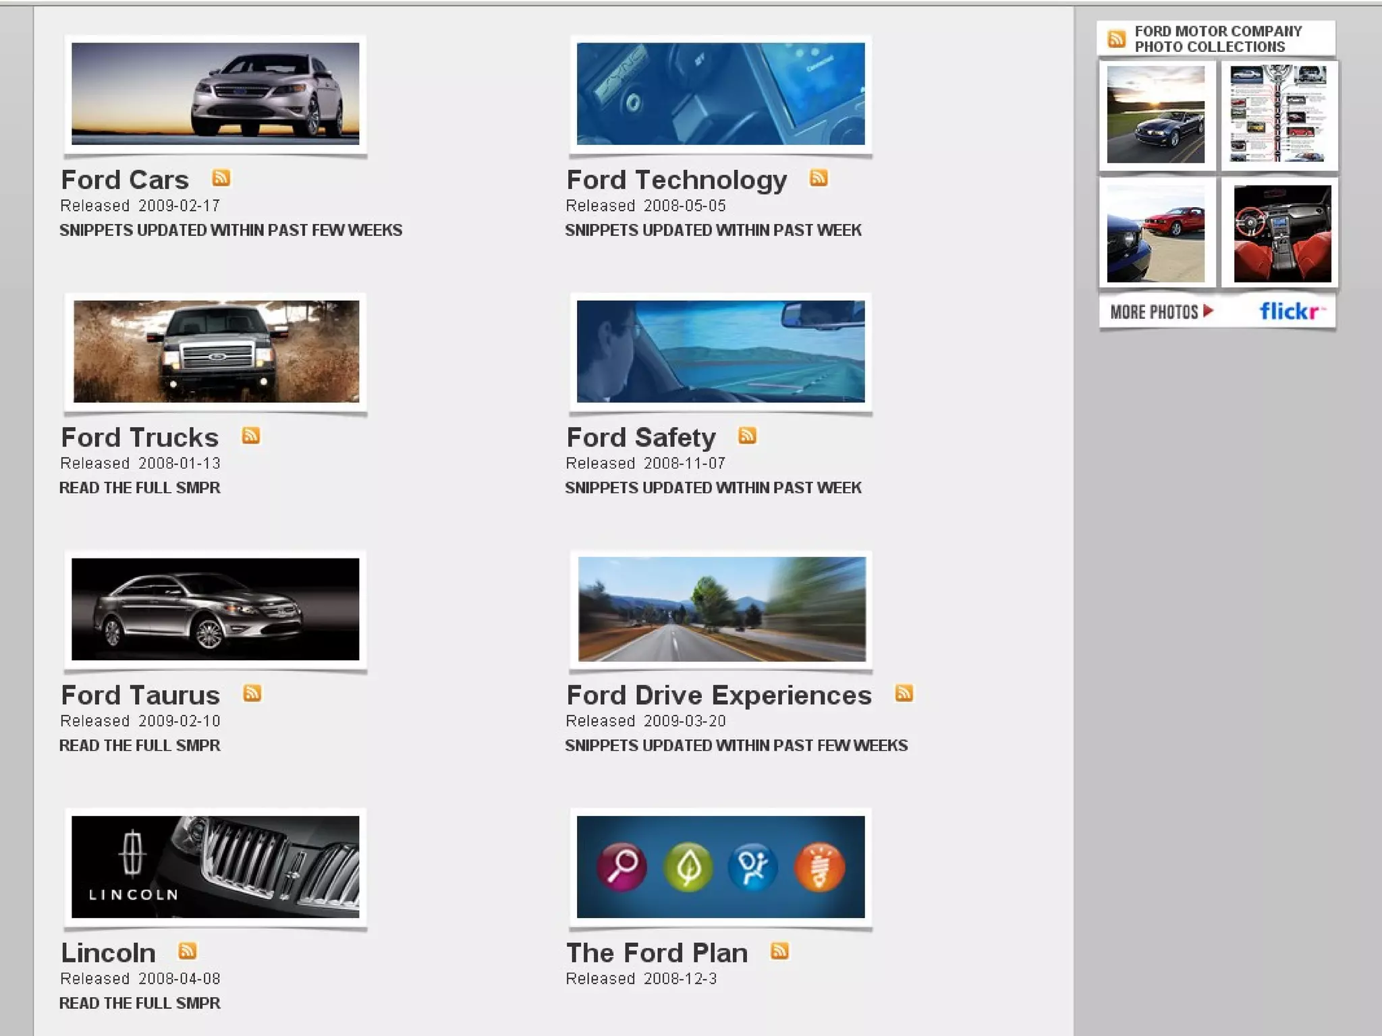Click RSS icon beside Ford Taurus heading
The width and height of the screenshot is (1382, 1036).
click(252, 693)
